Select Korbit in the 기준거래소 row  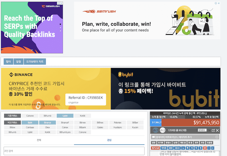82,116
